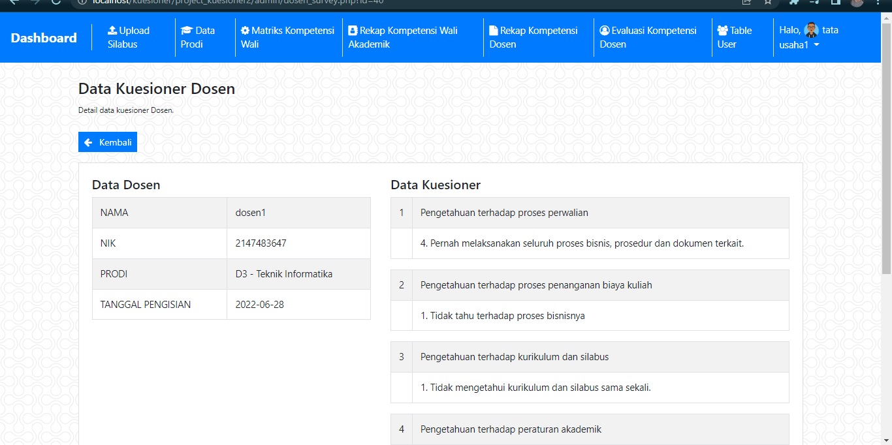Click the TANGGAL PENGISIAN label cell
The height and width of the screenshot is (445, 892).
click(x=160, y=305)
